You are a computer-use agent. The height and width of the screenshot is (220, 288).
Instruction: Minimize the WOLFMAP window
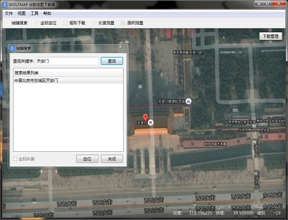coord(259,3)
